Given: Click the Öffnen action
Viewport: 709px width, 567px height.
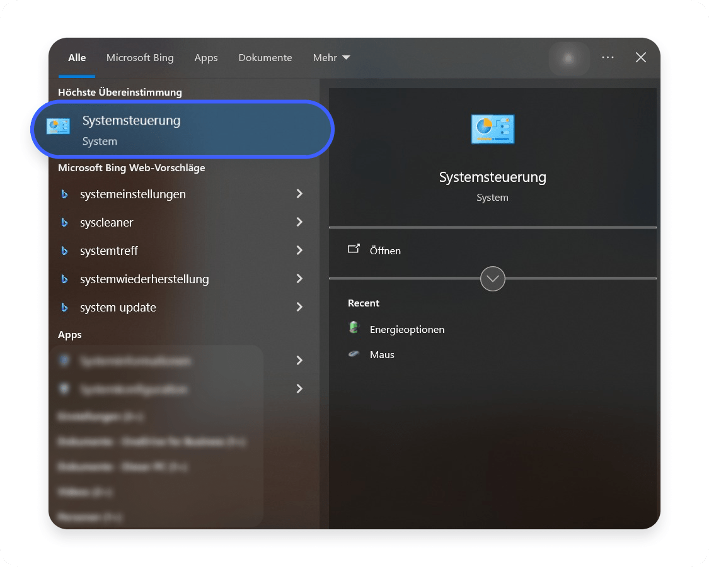Looking at the screenshot, I should [x=385, y=250].
